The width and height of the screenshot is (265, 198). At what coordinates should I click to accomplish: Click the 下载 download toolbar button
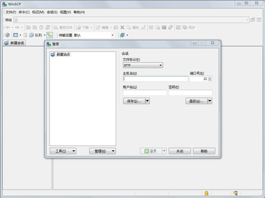point(83,27)
